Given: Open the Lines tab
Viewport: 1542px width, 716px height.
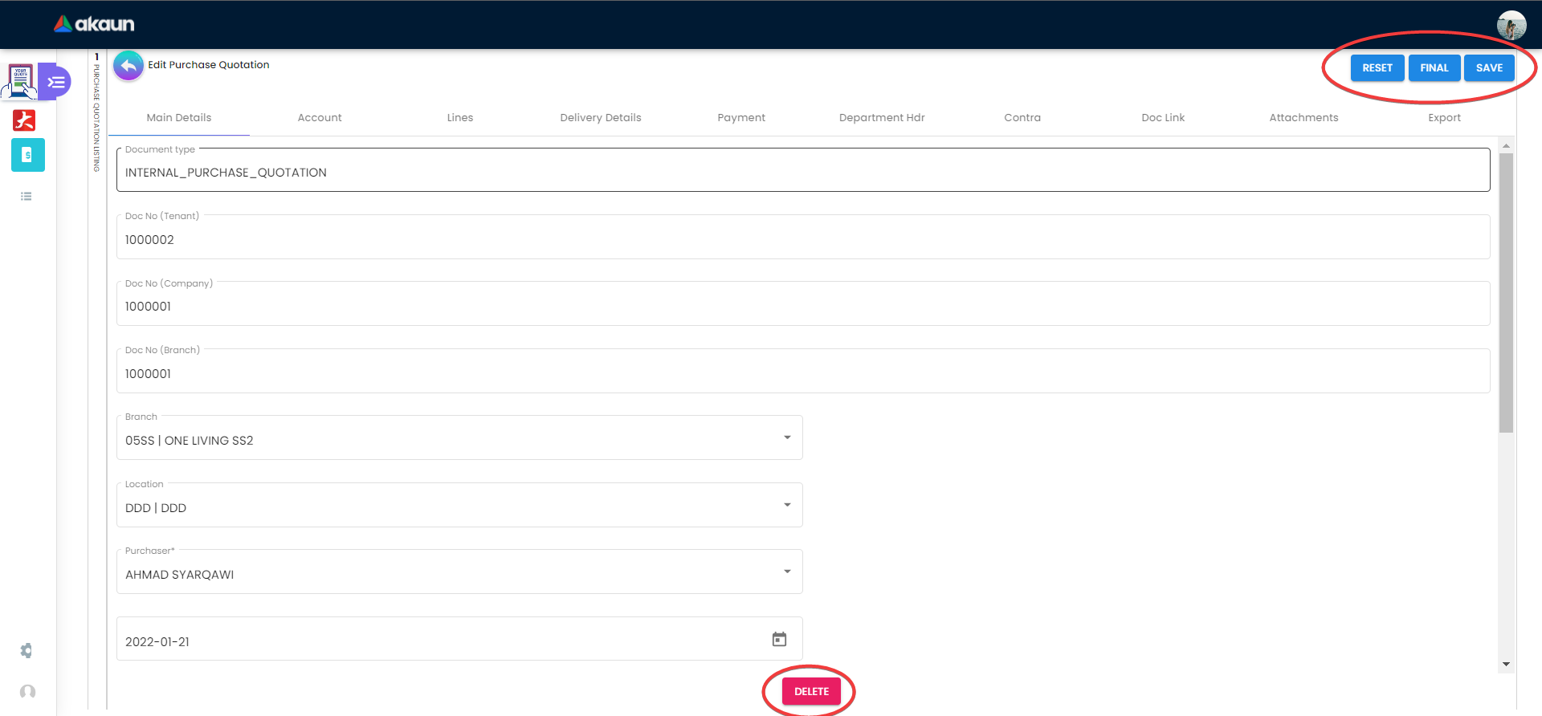Looking at the screenshot, I should pos(460,118).
